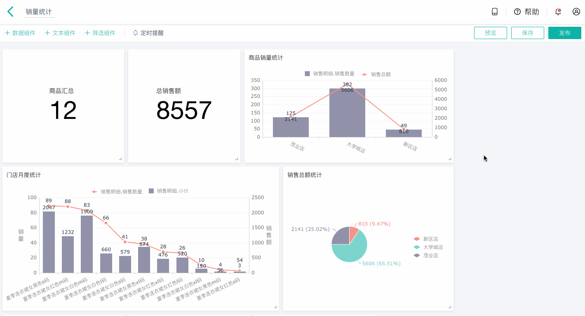585x316 pixels.
Task: Open dashboard preview with 预览
Action: 490,33
